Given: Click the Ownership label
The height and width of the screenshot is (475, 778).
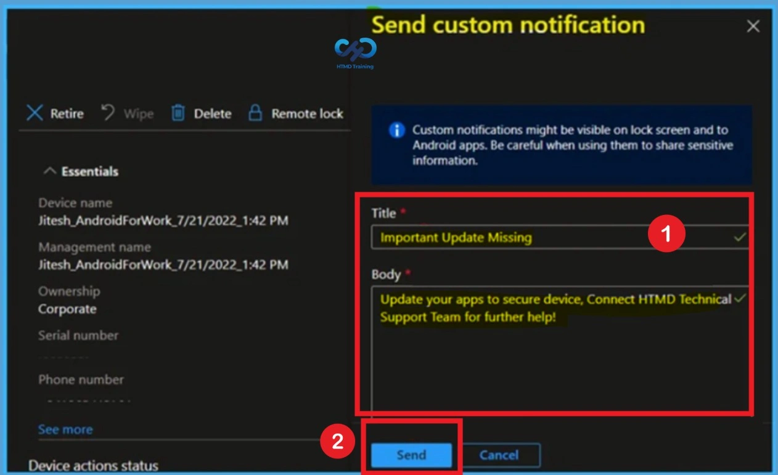Looking at the screenshot, I should click(x=69, y=291).
